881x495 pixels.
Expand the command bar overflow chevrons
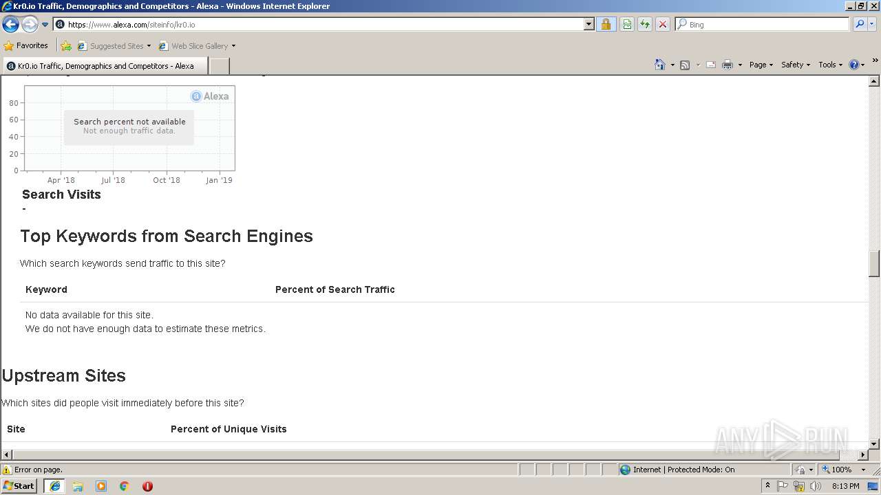point(875,60)
